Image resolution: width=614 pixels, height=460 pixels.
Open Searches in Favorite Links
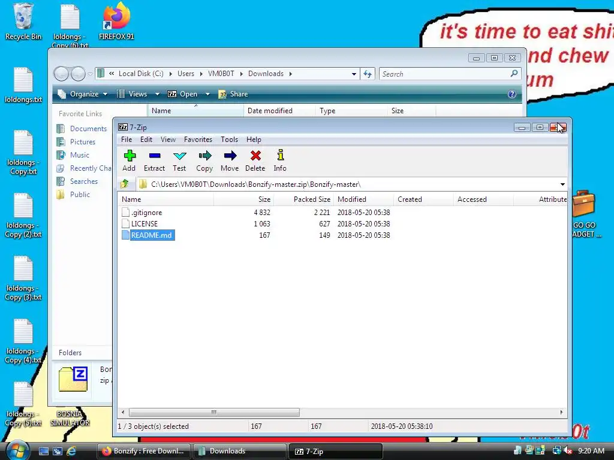pos(84,181)
